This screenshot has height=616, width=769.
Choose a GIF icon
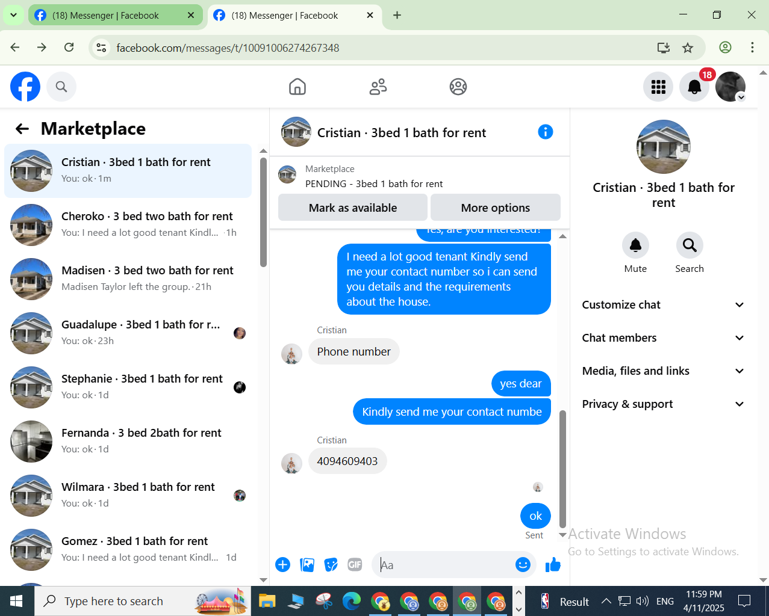(x=355, y=564)
